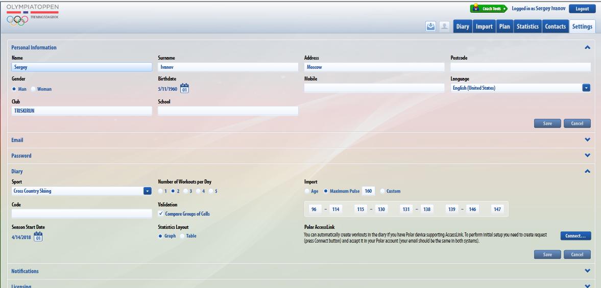The width and height of the screenshot is (601, 288).
Task: Expand the Notifications section
Action: [587, 271]
